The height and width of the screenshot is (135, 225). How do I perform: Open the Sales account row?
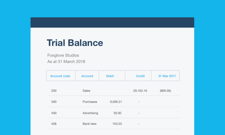pyautogui.click(x=87, y=91)
